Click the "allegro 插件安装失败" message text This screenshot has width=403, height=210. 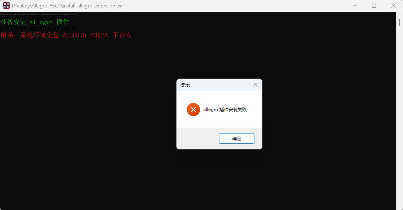tap(225, 110)
